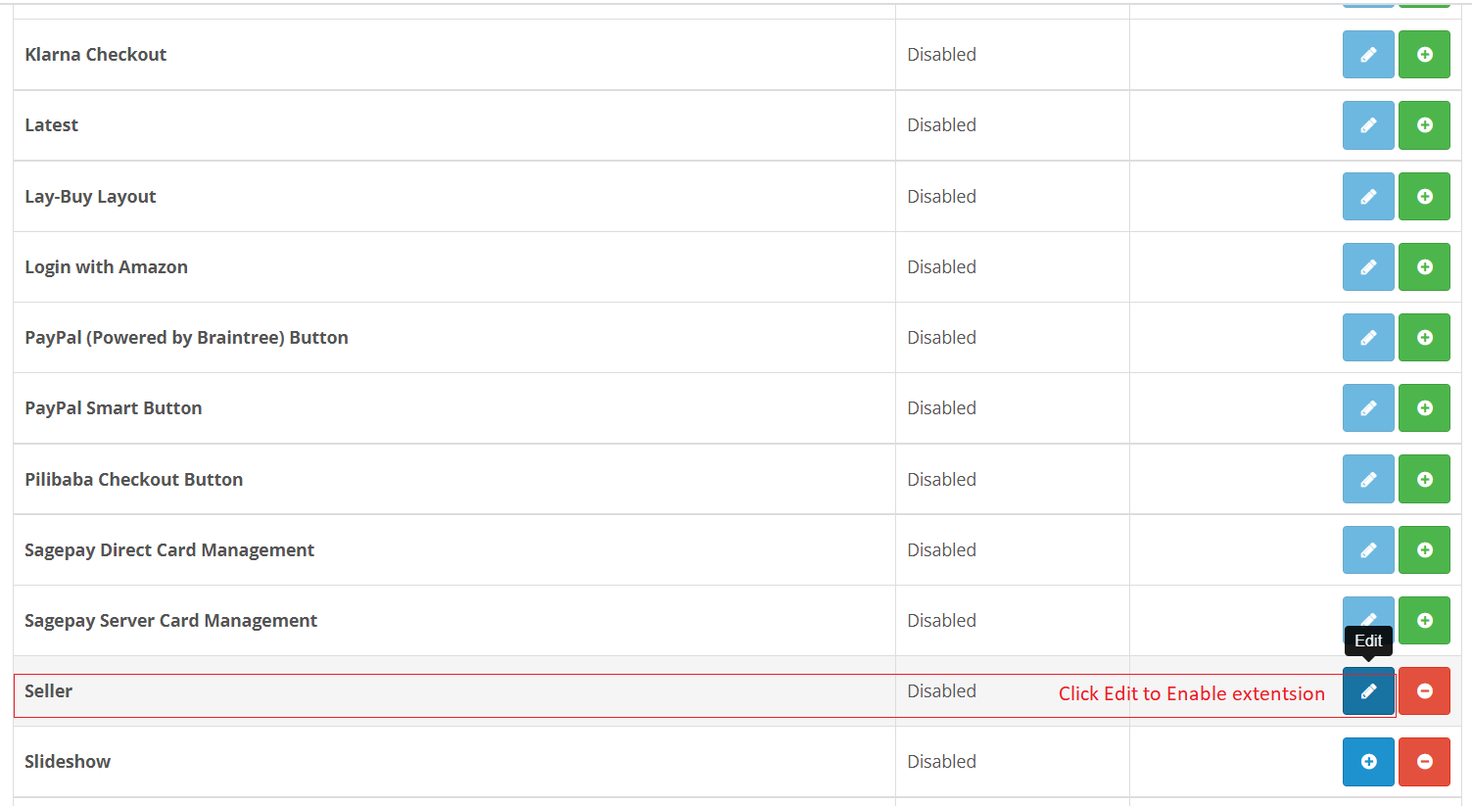Install the PayPal Smart Button extension
Viewport: 1472px width, 806px height.
1424,407
